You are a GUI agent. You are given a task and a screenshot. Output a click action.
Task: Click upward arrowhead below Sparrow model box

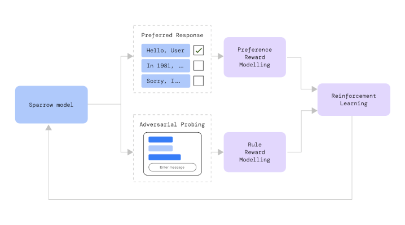49,128
